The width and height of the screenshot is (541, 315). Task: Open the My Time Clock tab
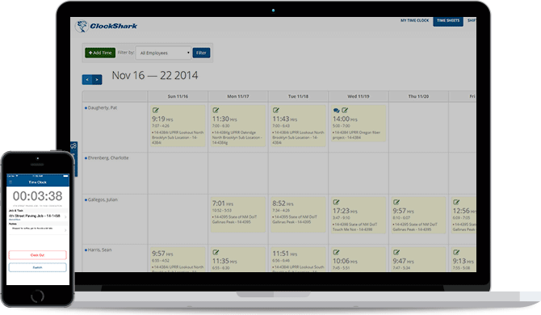coord(414,21)
